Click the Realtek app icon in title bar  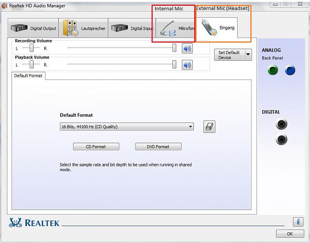pos(4,6)
